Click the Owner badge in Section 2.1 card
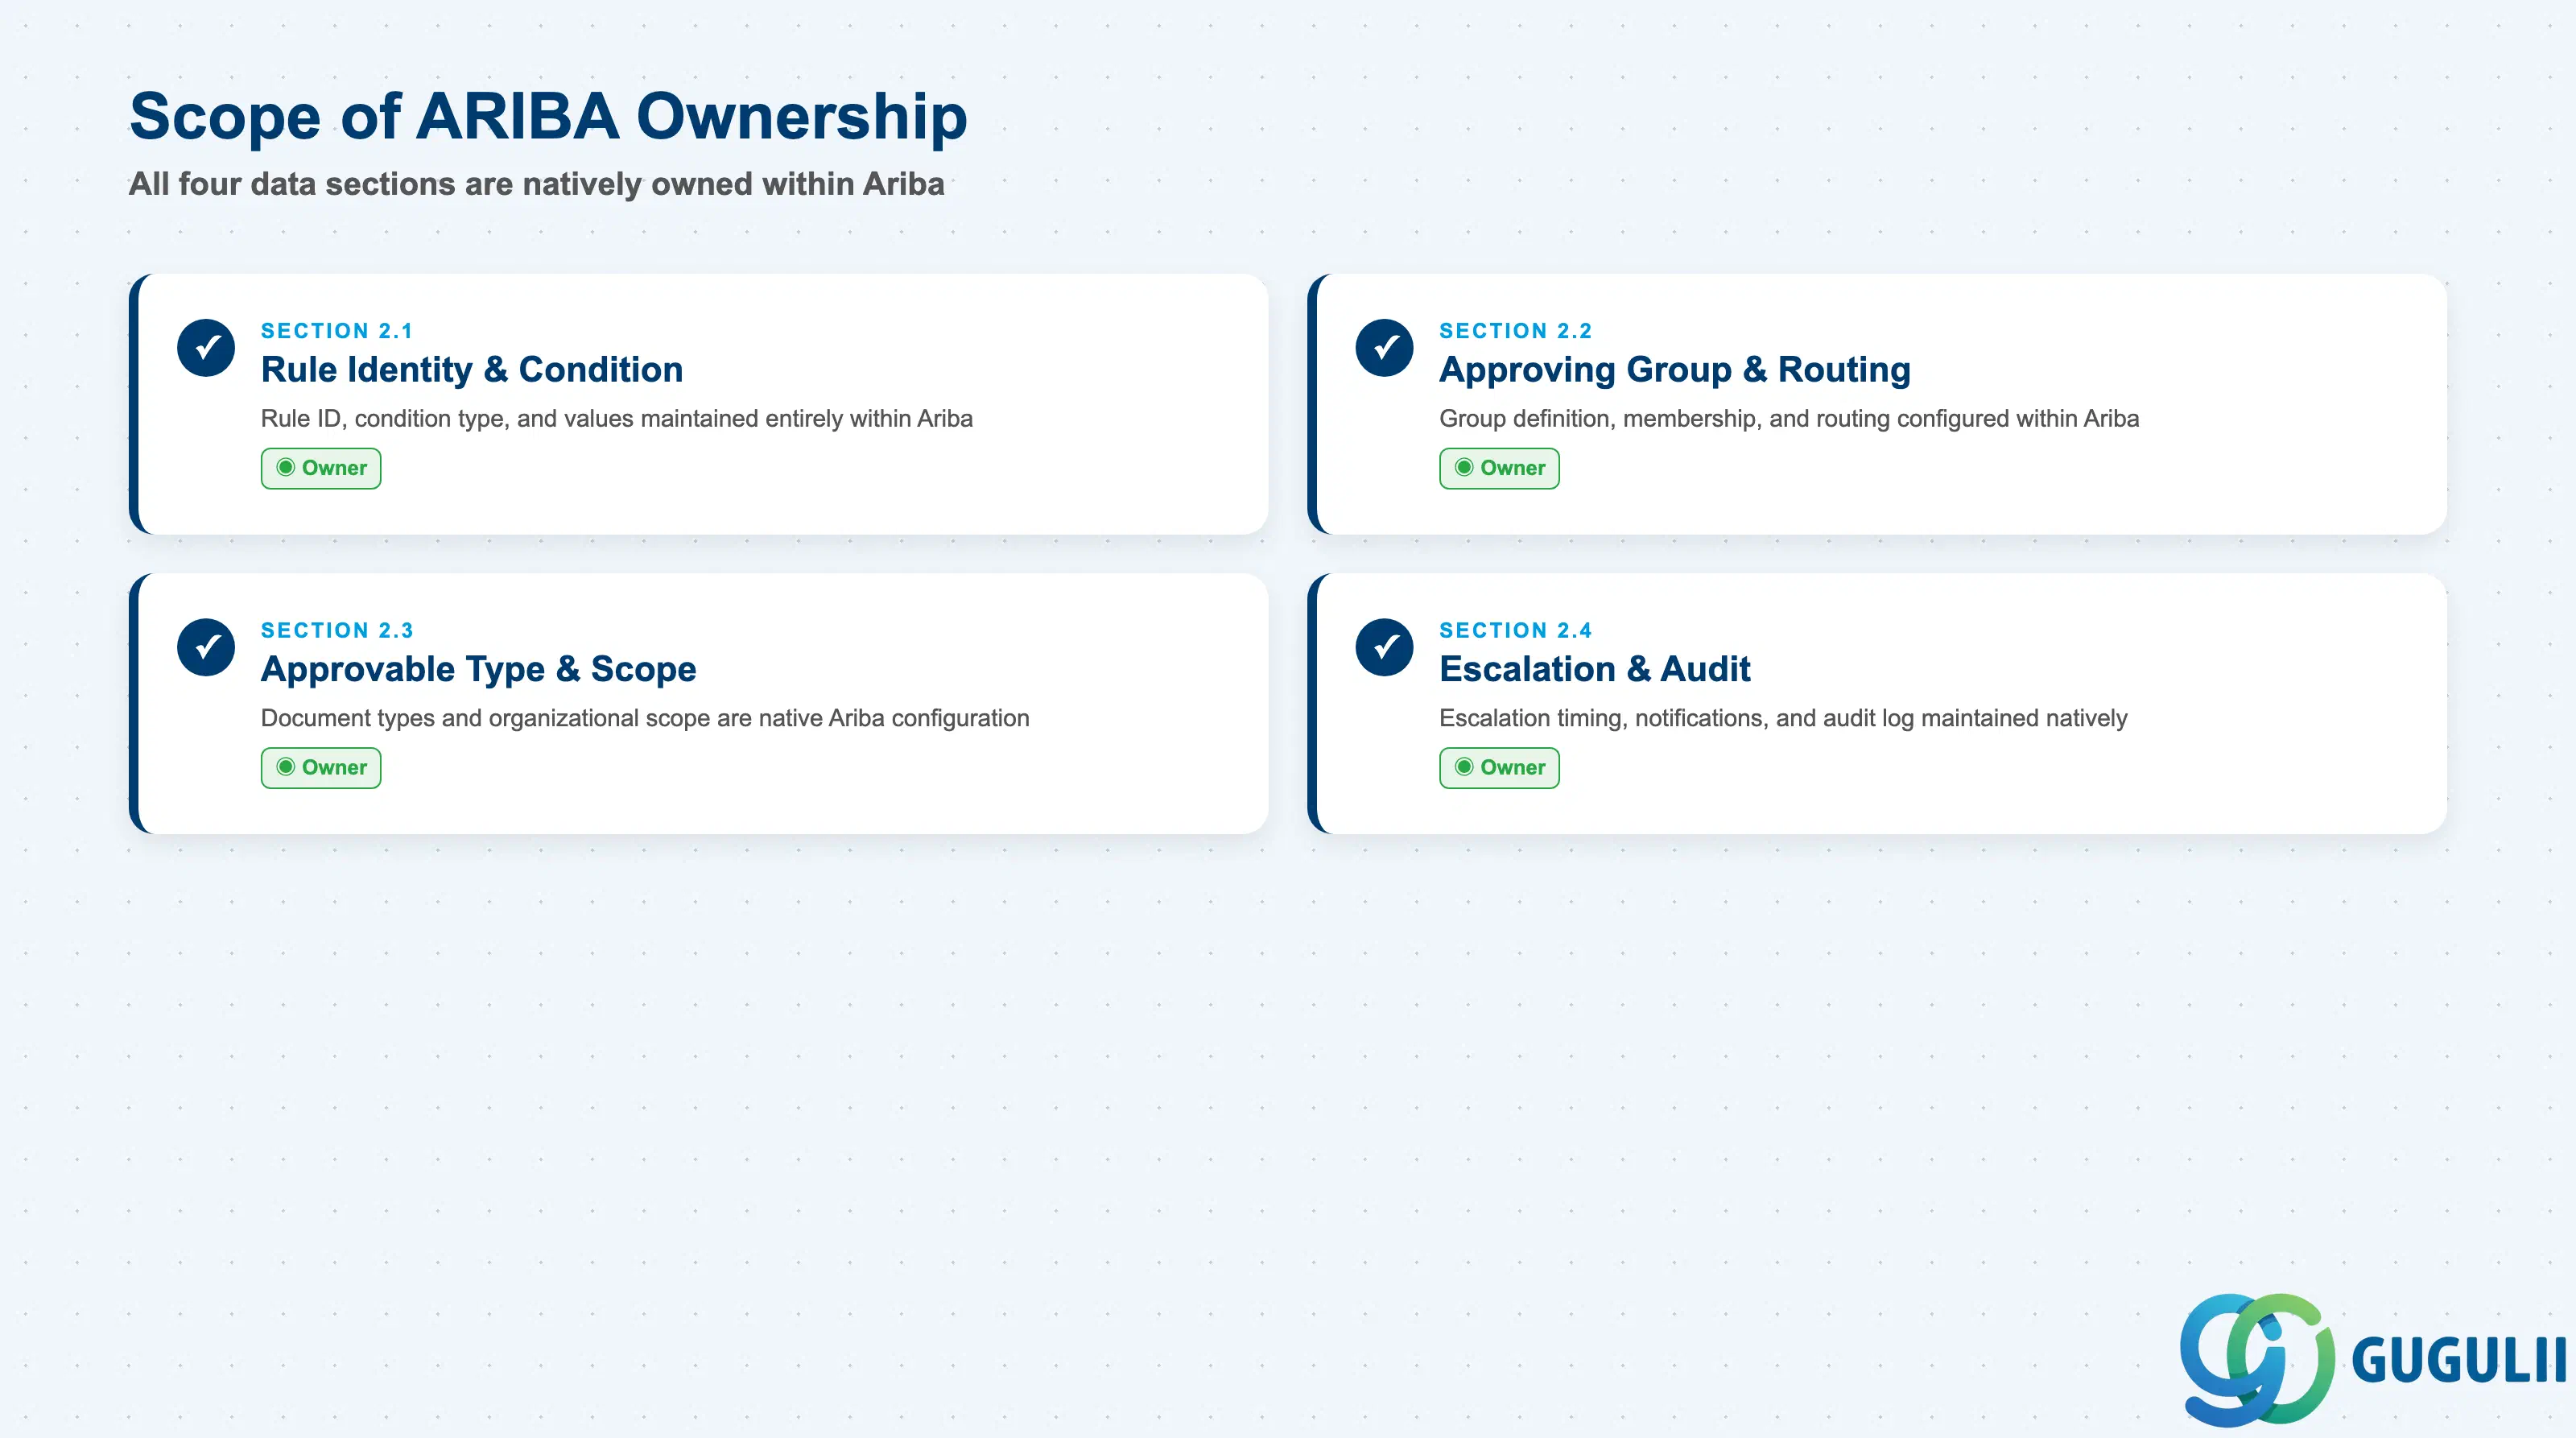This screenshot has height=1438, width=2576. tap(321, 468)
